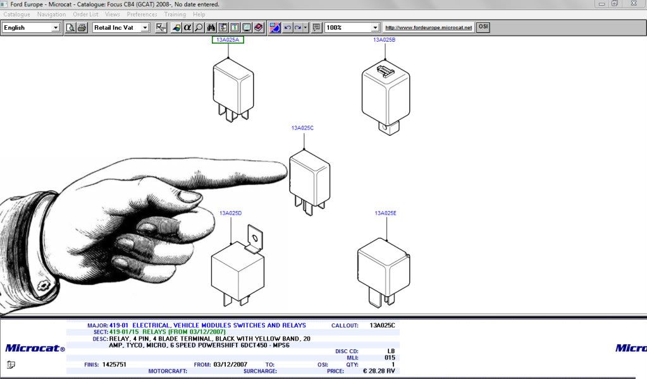Open the Training menu
This screenshot has width=647, height=379.
coord(175,15)
